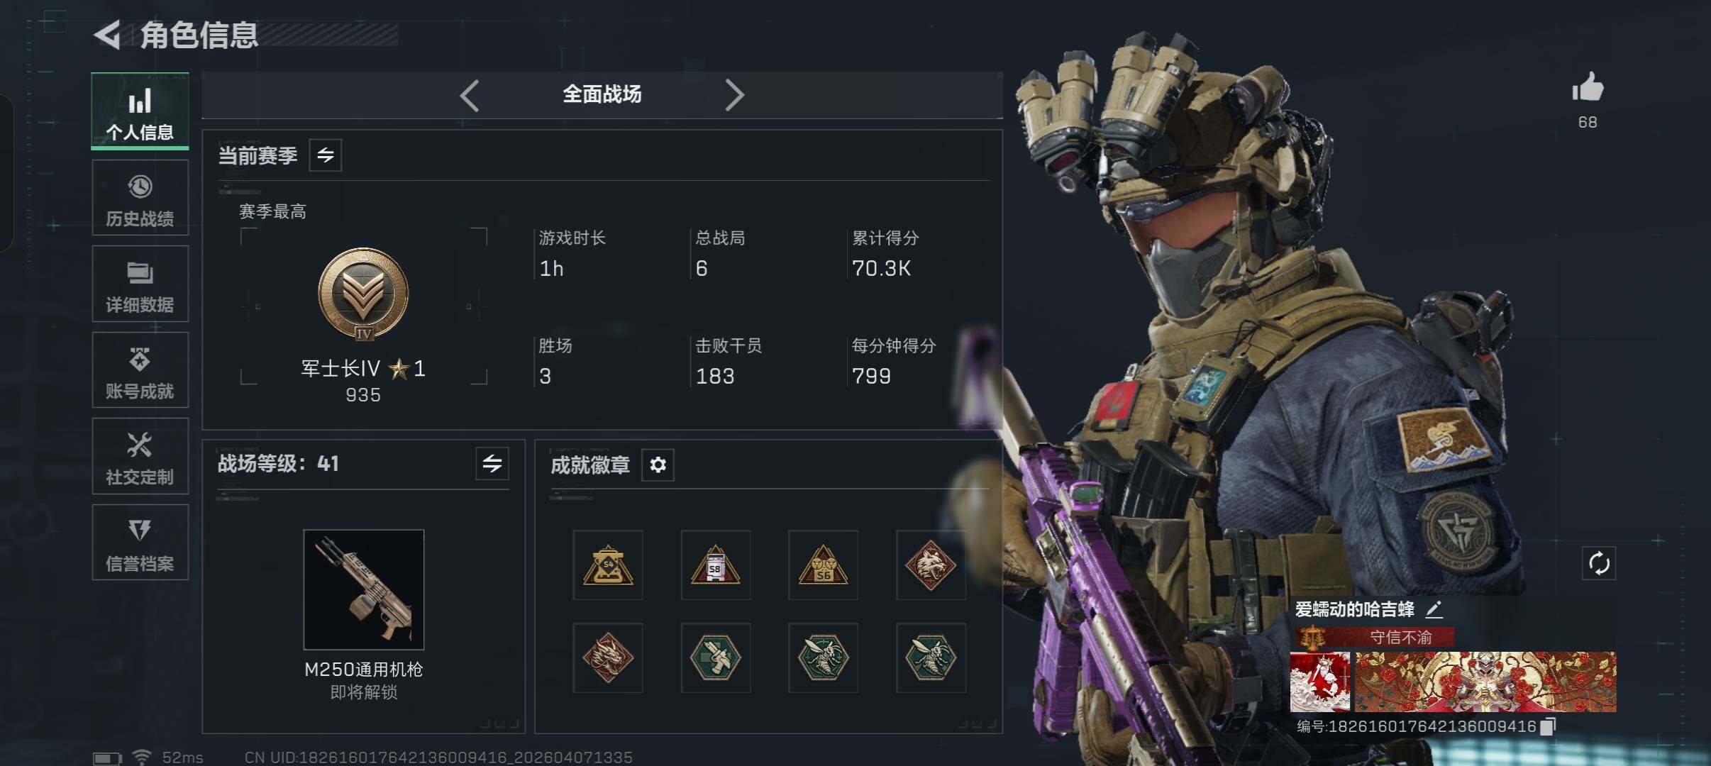Rotate the character with the refresh icon
Screen dimensions: 1711x766
pyautogui.click(x=1599, y=564)
